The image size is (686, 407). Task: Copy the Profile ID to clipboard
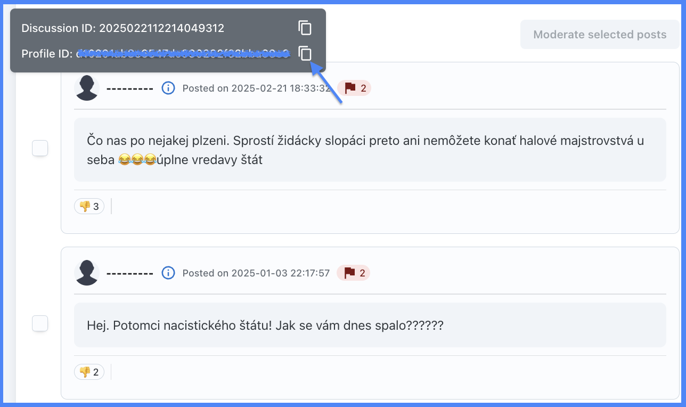point(305,53)
